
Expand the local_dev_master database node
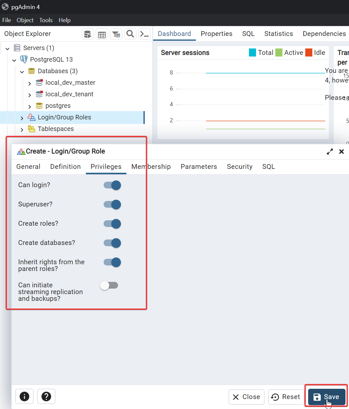(30, 83)
